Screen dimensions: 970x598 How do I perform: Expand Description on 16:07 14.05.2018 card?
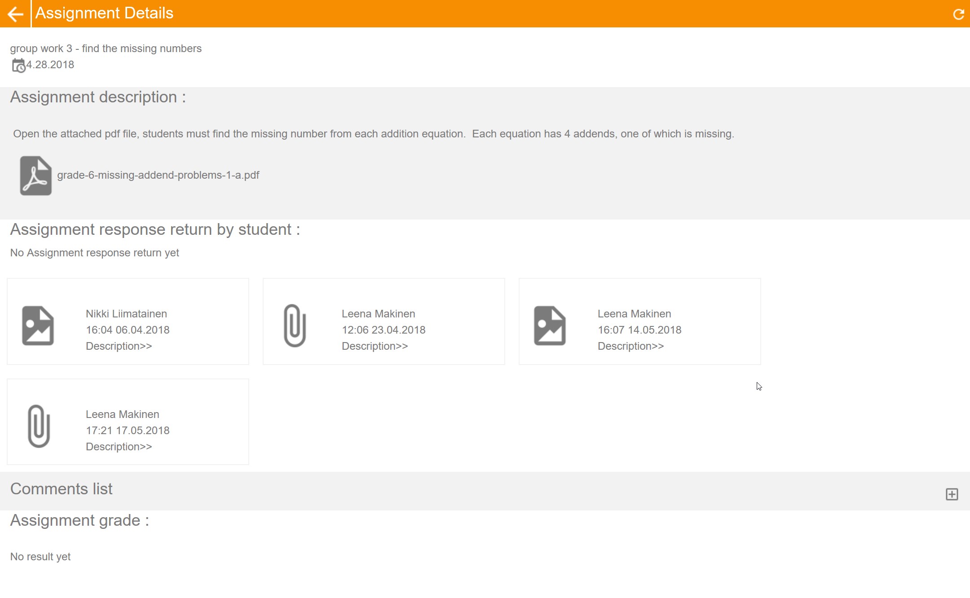point(630,346)
